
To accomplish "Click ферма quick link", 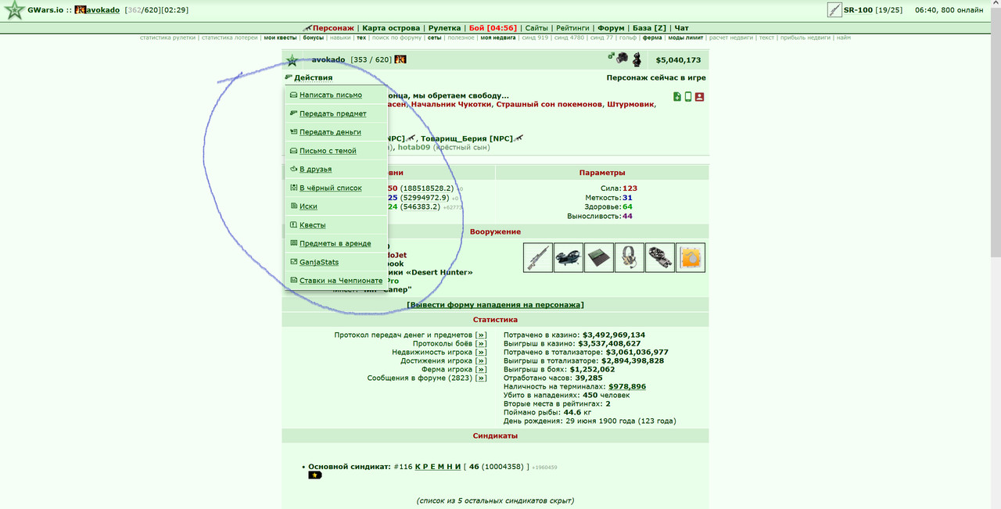I will pyautogui.click(x=652, y=38).
